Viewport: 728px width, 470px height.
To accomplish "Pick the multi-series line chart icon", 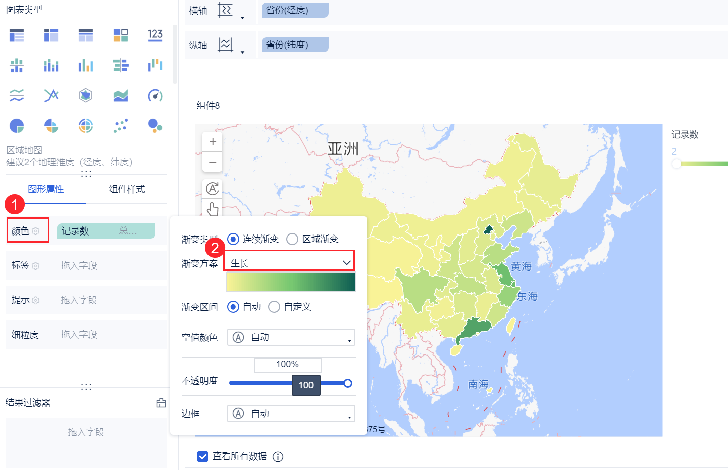I will click(51, 95).
